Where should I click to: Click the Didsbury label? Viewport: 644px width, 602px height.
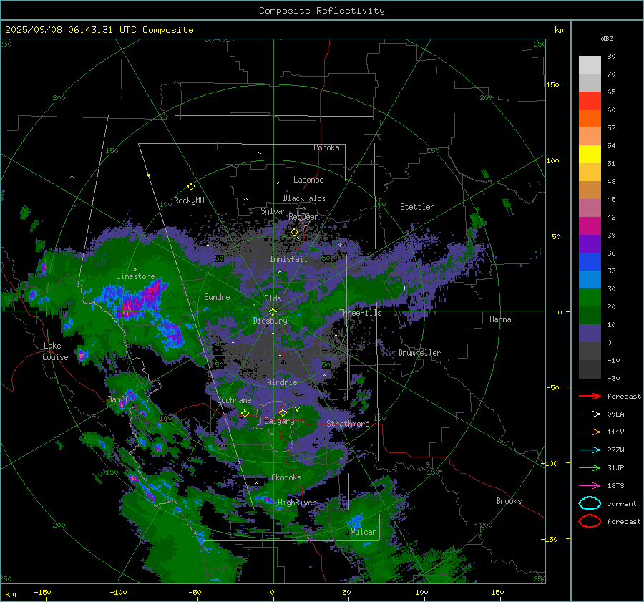270,321
